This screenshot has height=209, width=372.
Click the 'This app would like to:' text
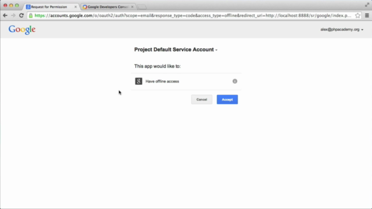point(158,66)
